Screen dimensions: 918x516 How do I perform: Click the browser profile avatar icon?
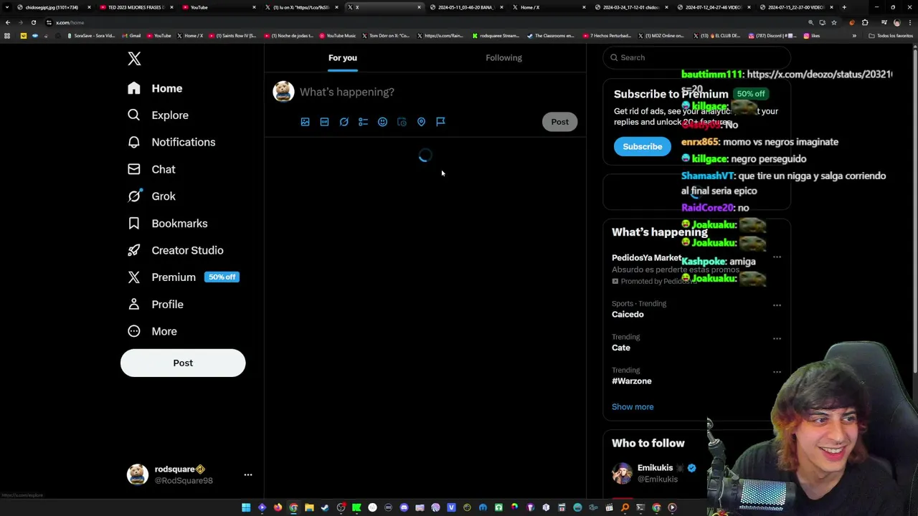point(896,22)
